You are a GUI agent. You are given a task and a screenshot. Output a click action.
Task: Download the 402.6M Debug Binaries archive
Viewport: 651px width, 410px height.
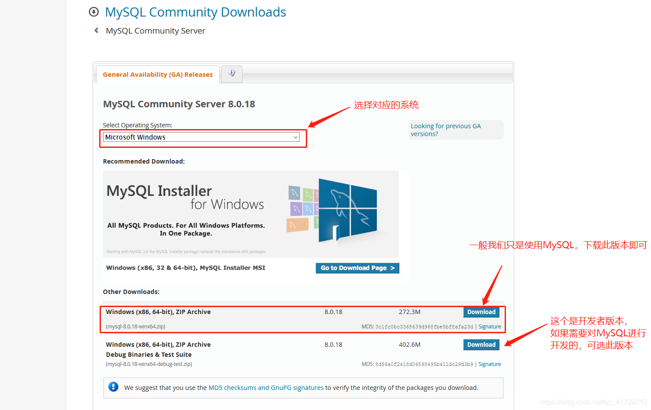[481, 345]
